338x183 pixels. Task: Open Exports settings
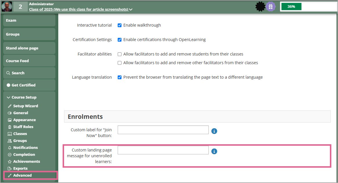point(20,168)
